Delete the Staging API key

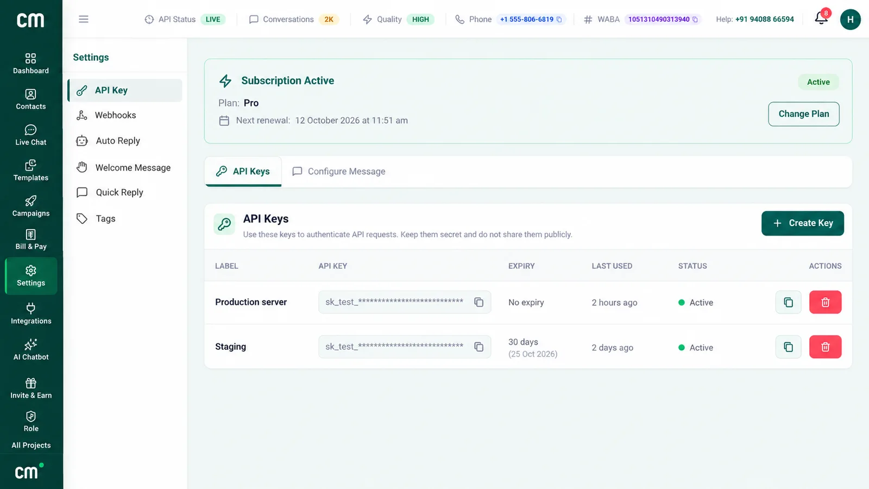point(825,347)
